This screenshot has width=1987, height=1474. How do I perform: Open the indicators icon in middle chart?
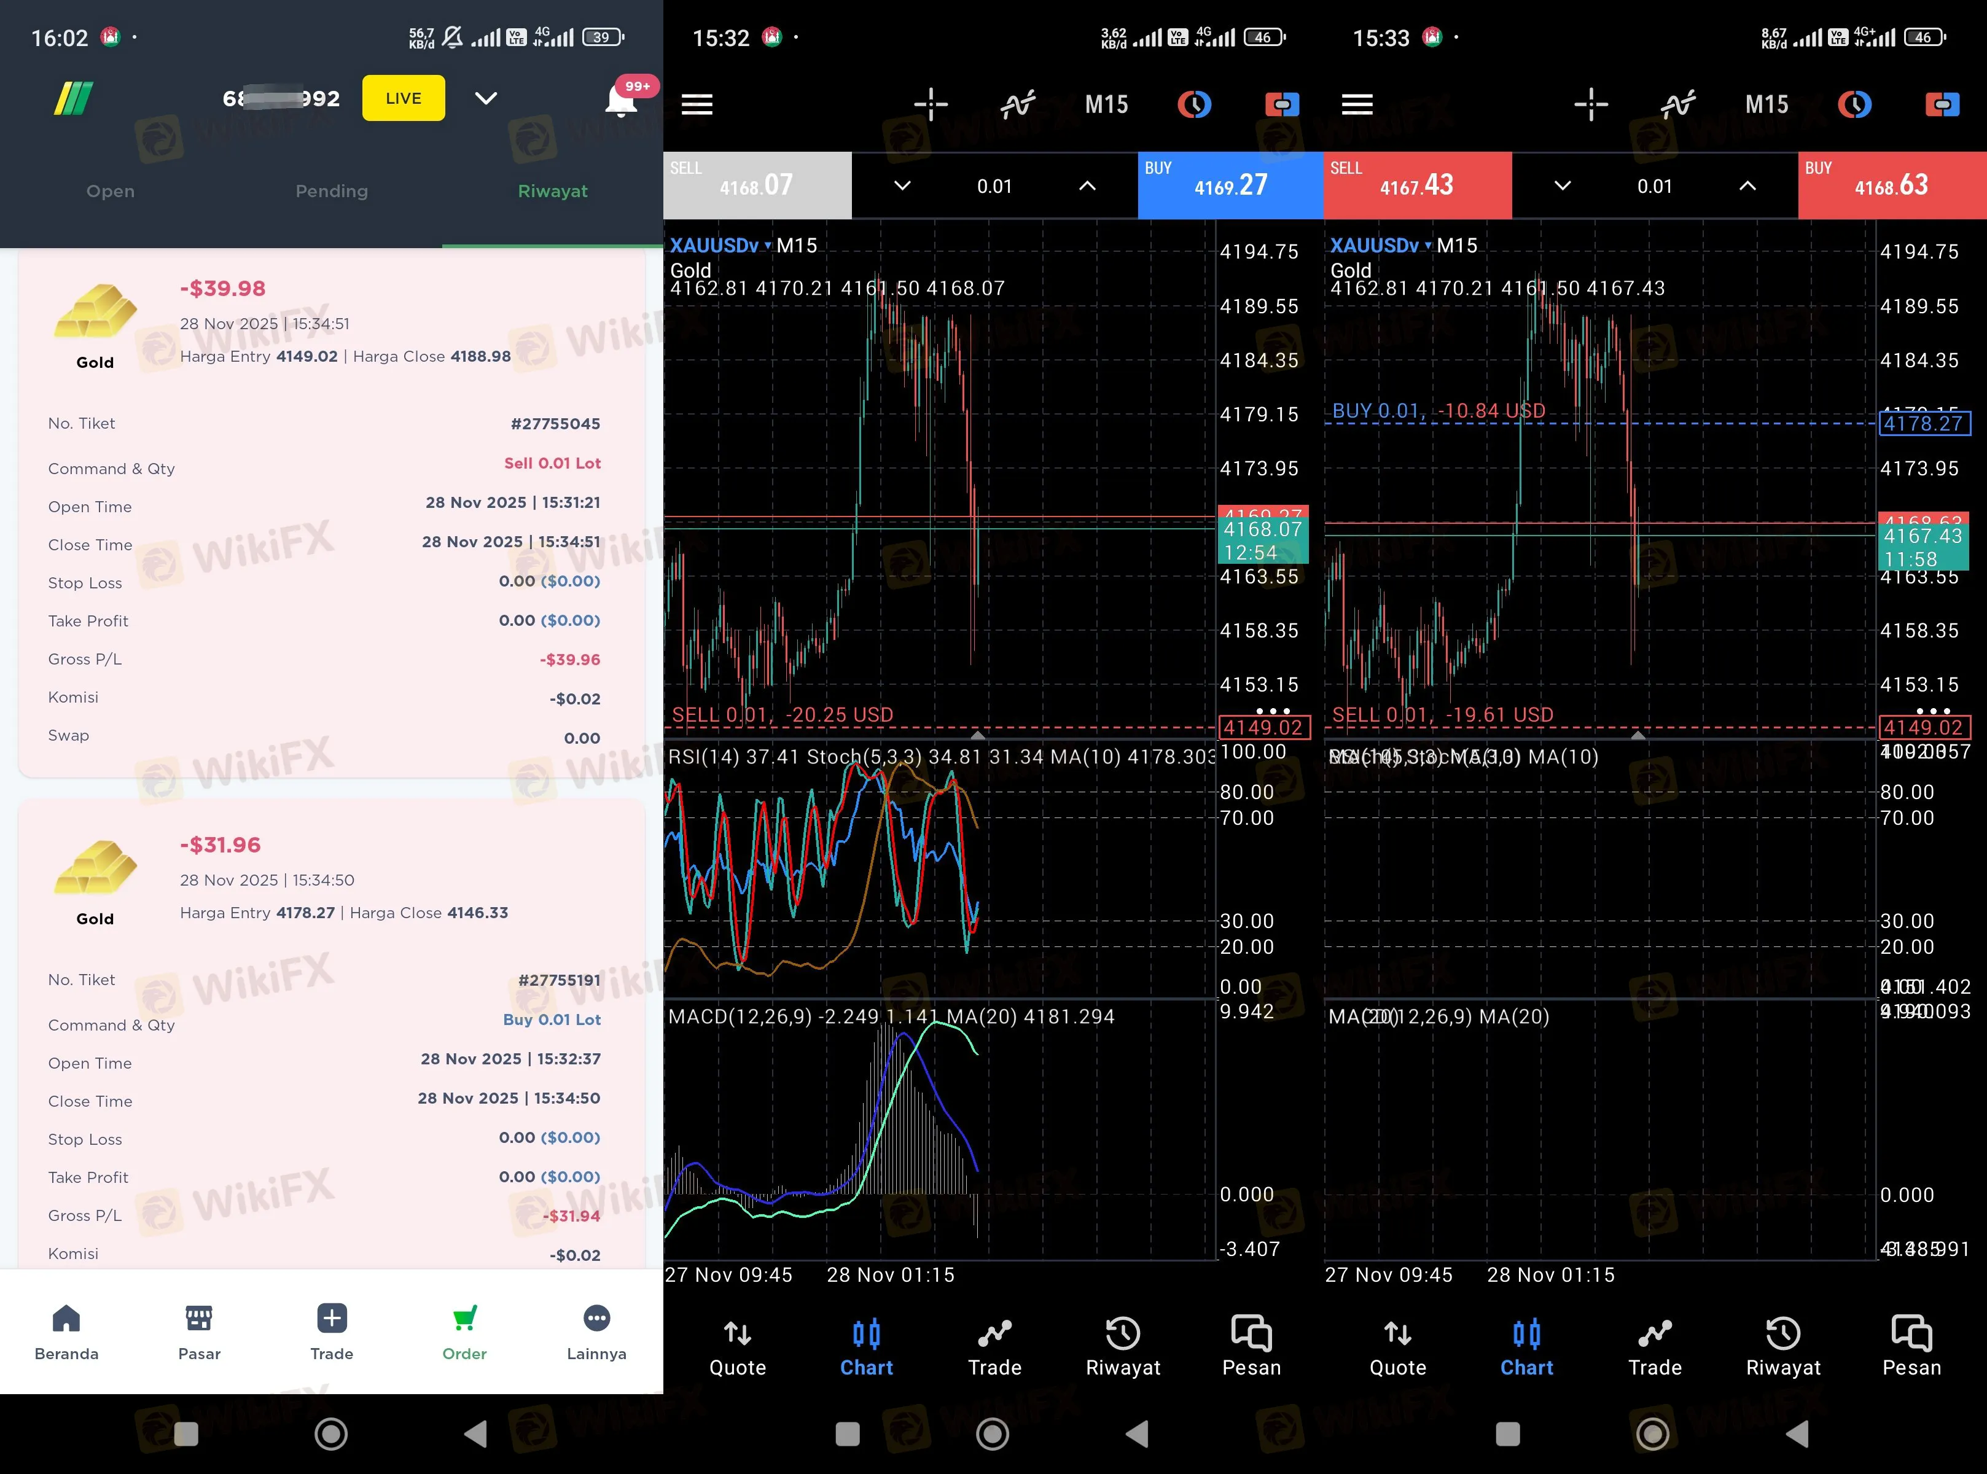click(1017, 104)
